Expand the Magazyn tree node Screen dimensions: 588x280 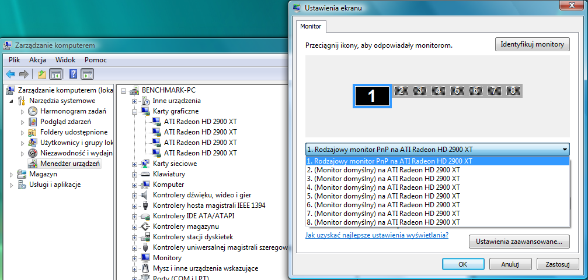(11, 174)
